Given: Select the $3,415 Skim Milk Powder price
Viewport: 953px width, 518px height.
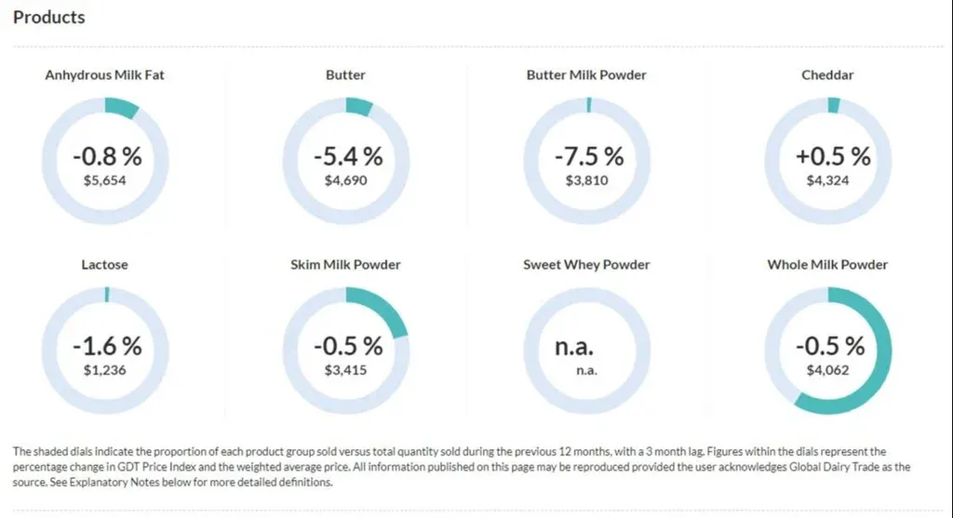Looking at the screenshot, I should pyautogui.click(x=346, y=370).
